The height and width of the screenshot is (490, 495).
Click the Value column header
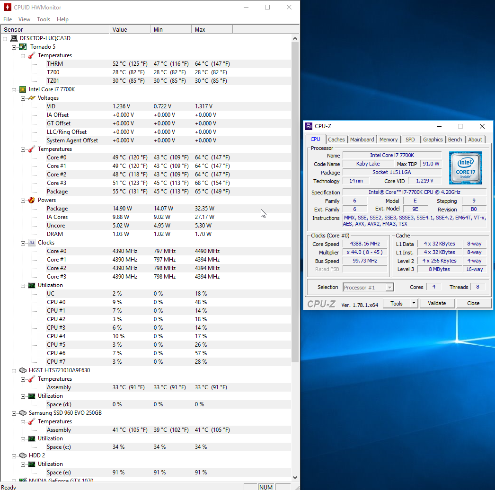(x=130, y=30)
